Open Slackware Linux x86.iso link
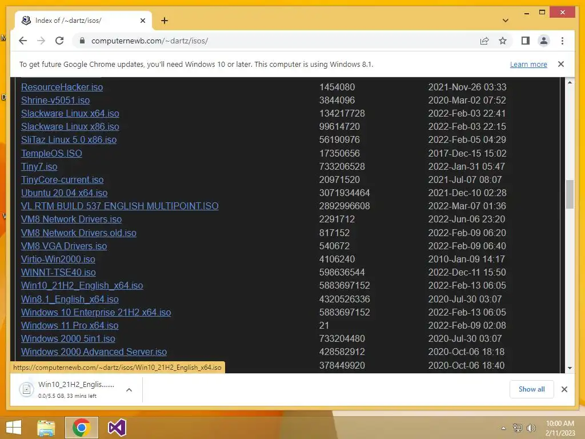Screen dimensions: 585x439 point(70,126)
